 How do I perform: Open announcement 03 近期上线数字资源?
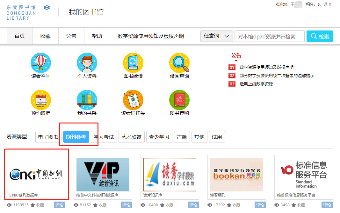point(256,84)
